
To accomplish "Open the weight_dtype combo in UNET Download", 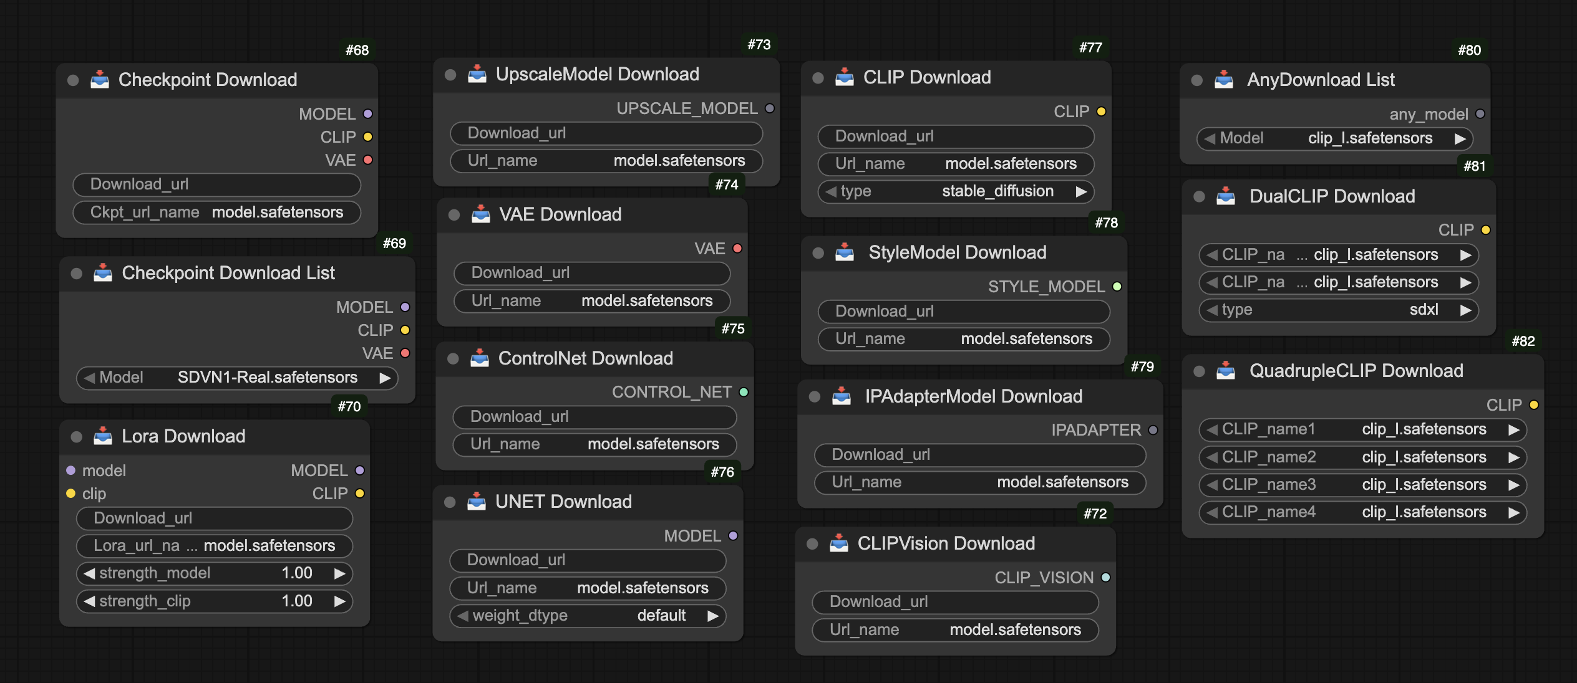I will tap(588, 616).
